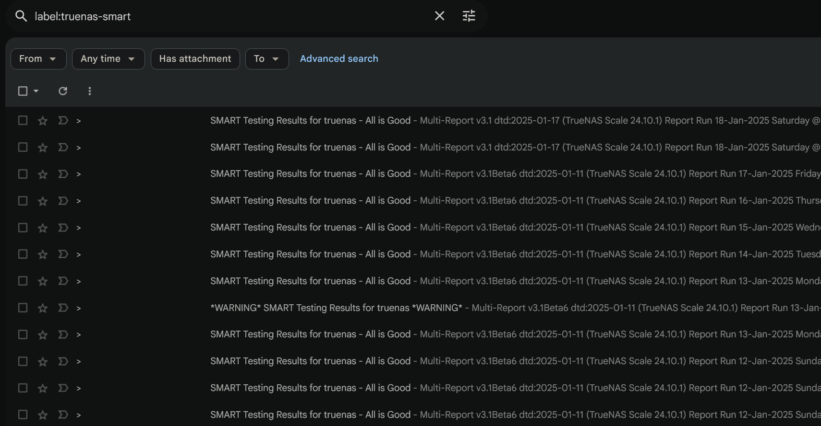This screenshot has width=821, height=426.
Task: Select the 14-Jan-2025 Tuesday email checkbox
Action: 23,254
